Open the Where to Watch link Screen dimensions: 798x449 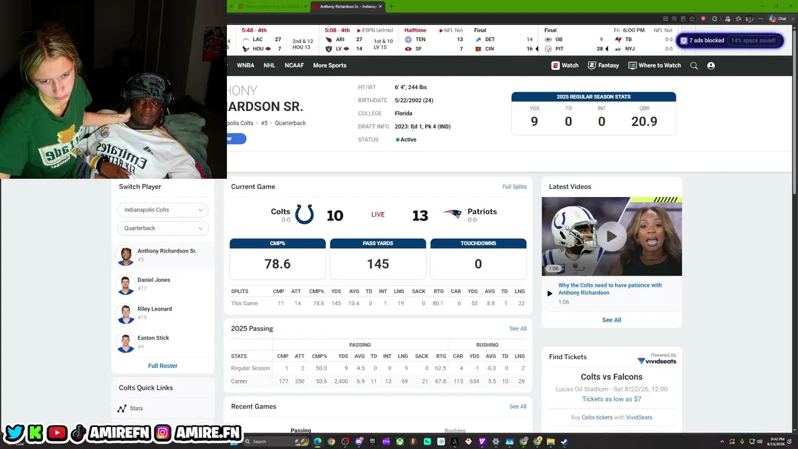[655, 65]
